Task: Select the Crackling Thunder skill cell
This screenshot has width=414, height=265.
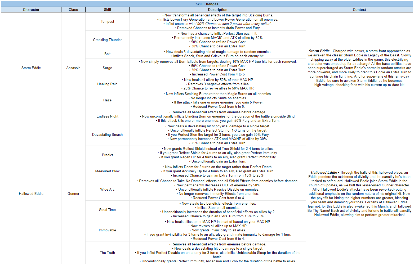Action: [107, 40]
